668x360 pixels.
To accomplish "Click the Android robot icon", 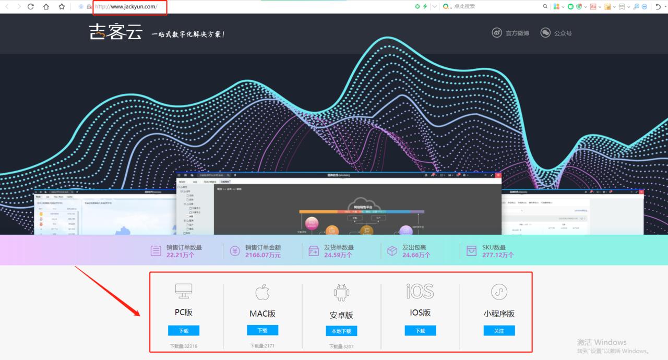I will 342,293.
